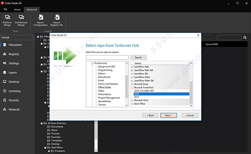Open the Architecture Merge tool
The width and height of the screenshot is (251, 154).
[21, 20]
